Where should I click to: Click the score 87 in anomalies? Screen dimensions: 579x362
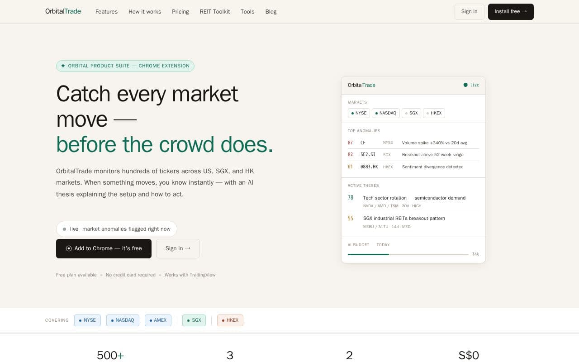coord(350,143)
